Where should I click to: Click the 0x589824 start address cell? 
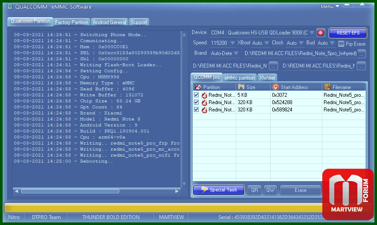[x=296, y=110]
